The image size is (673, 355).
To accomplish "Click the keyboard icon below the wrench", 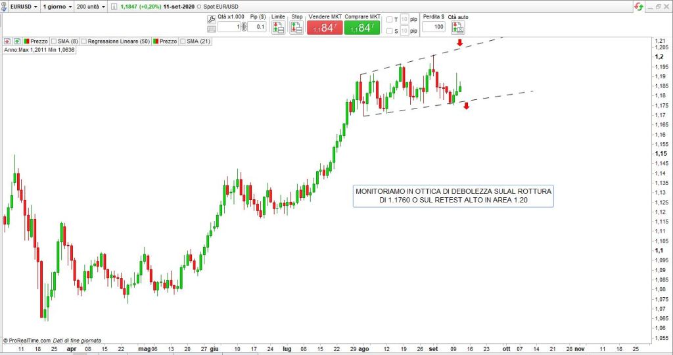I will 212,30.
